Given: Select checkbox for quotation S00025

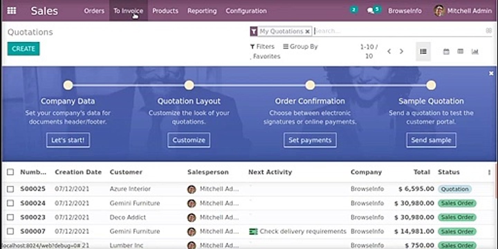Looking at the screenshot, I should point(10,189).
